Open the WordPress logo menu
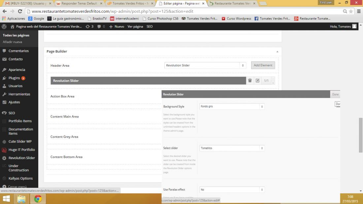 [x=4, y=26]
